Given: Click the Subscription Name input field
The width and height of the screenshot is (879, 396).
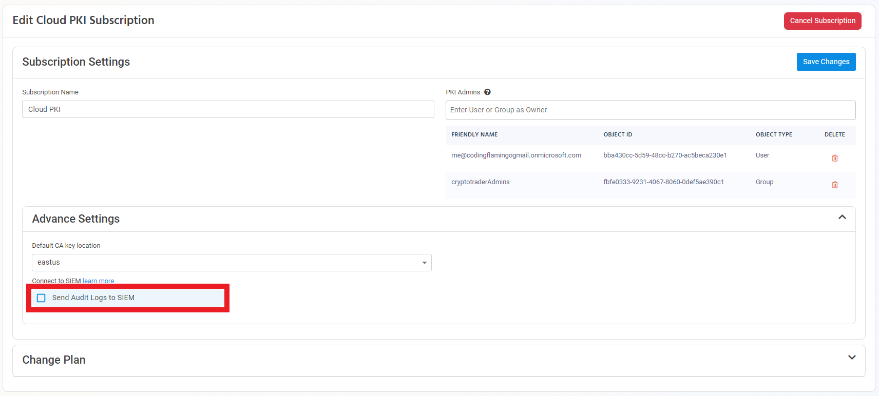Looking at the screenshot, I should (x=228, y=109).
